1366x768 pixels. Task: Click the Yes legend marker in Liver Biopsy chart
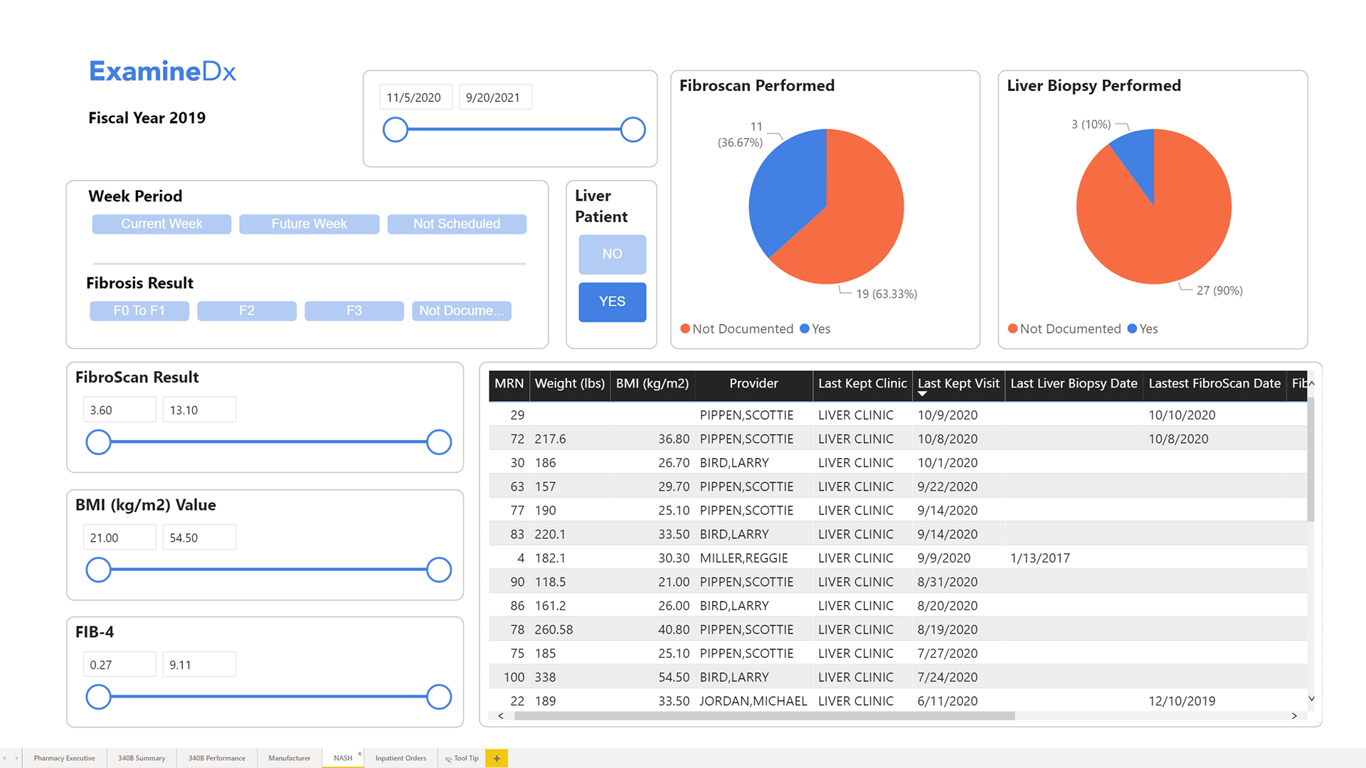coord(1132,329)
